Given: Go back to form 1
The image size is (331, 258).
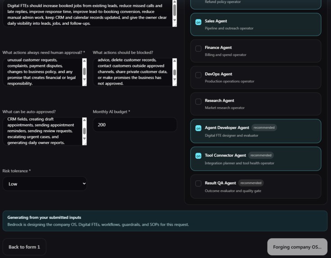Looking at the screenshot, I should (24, 247).
